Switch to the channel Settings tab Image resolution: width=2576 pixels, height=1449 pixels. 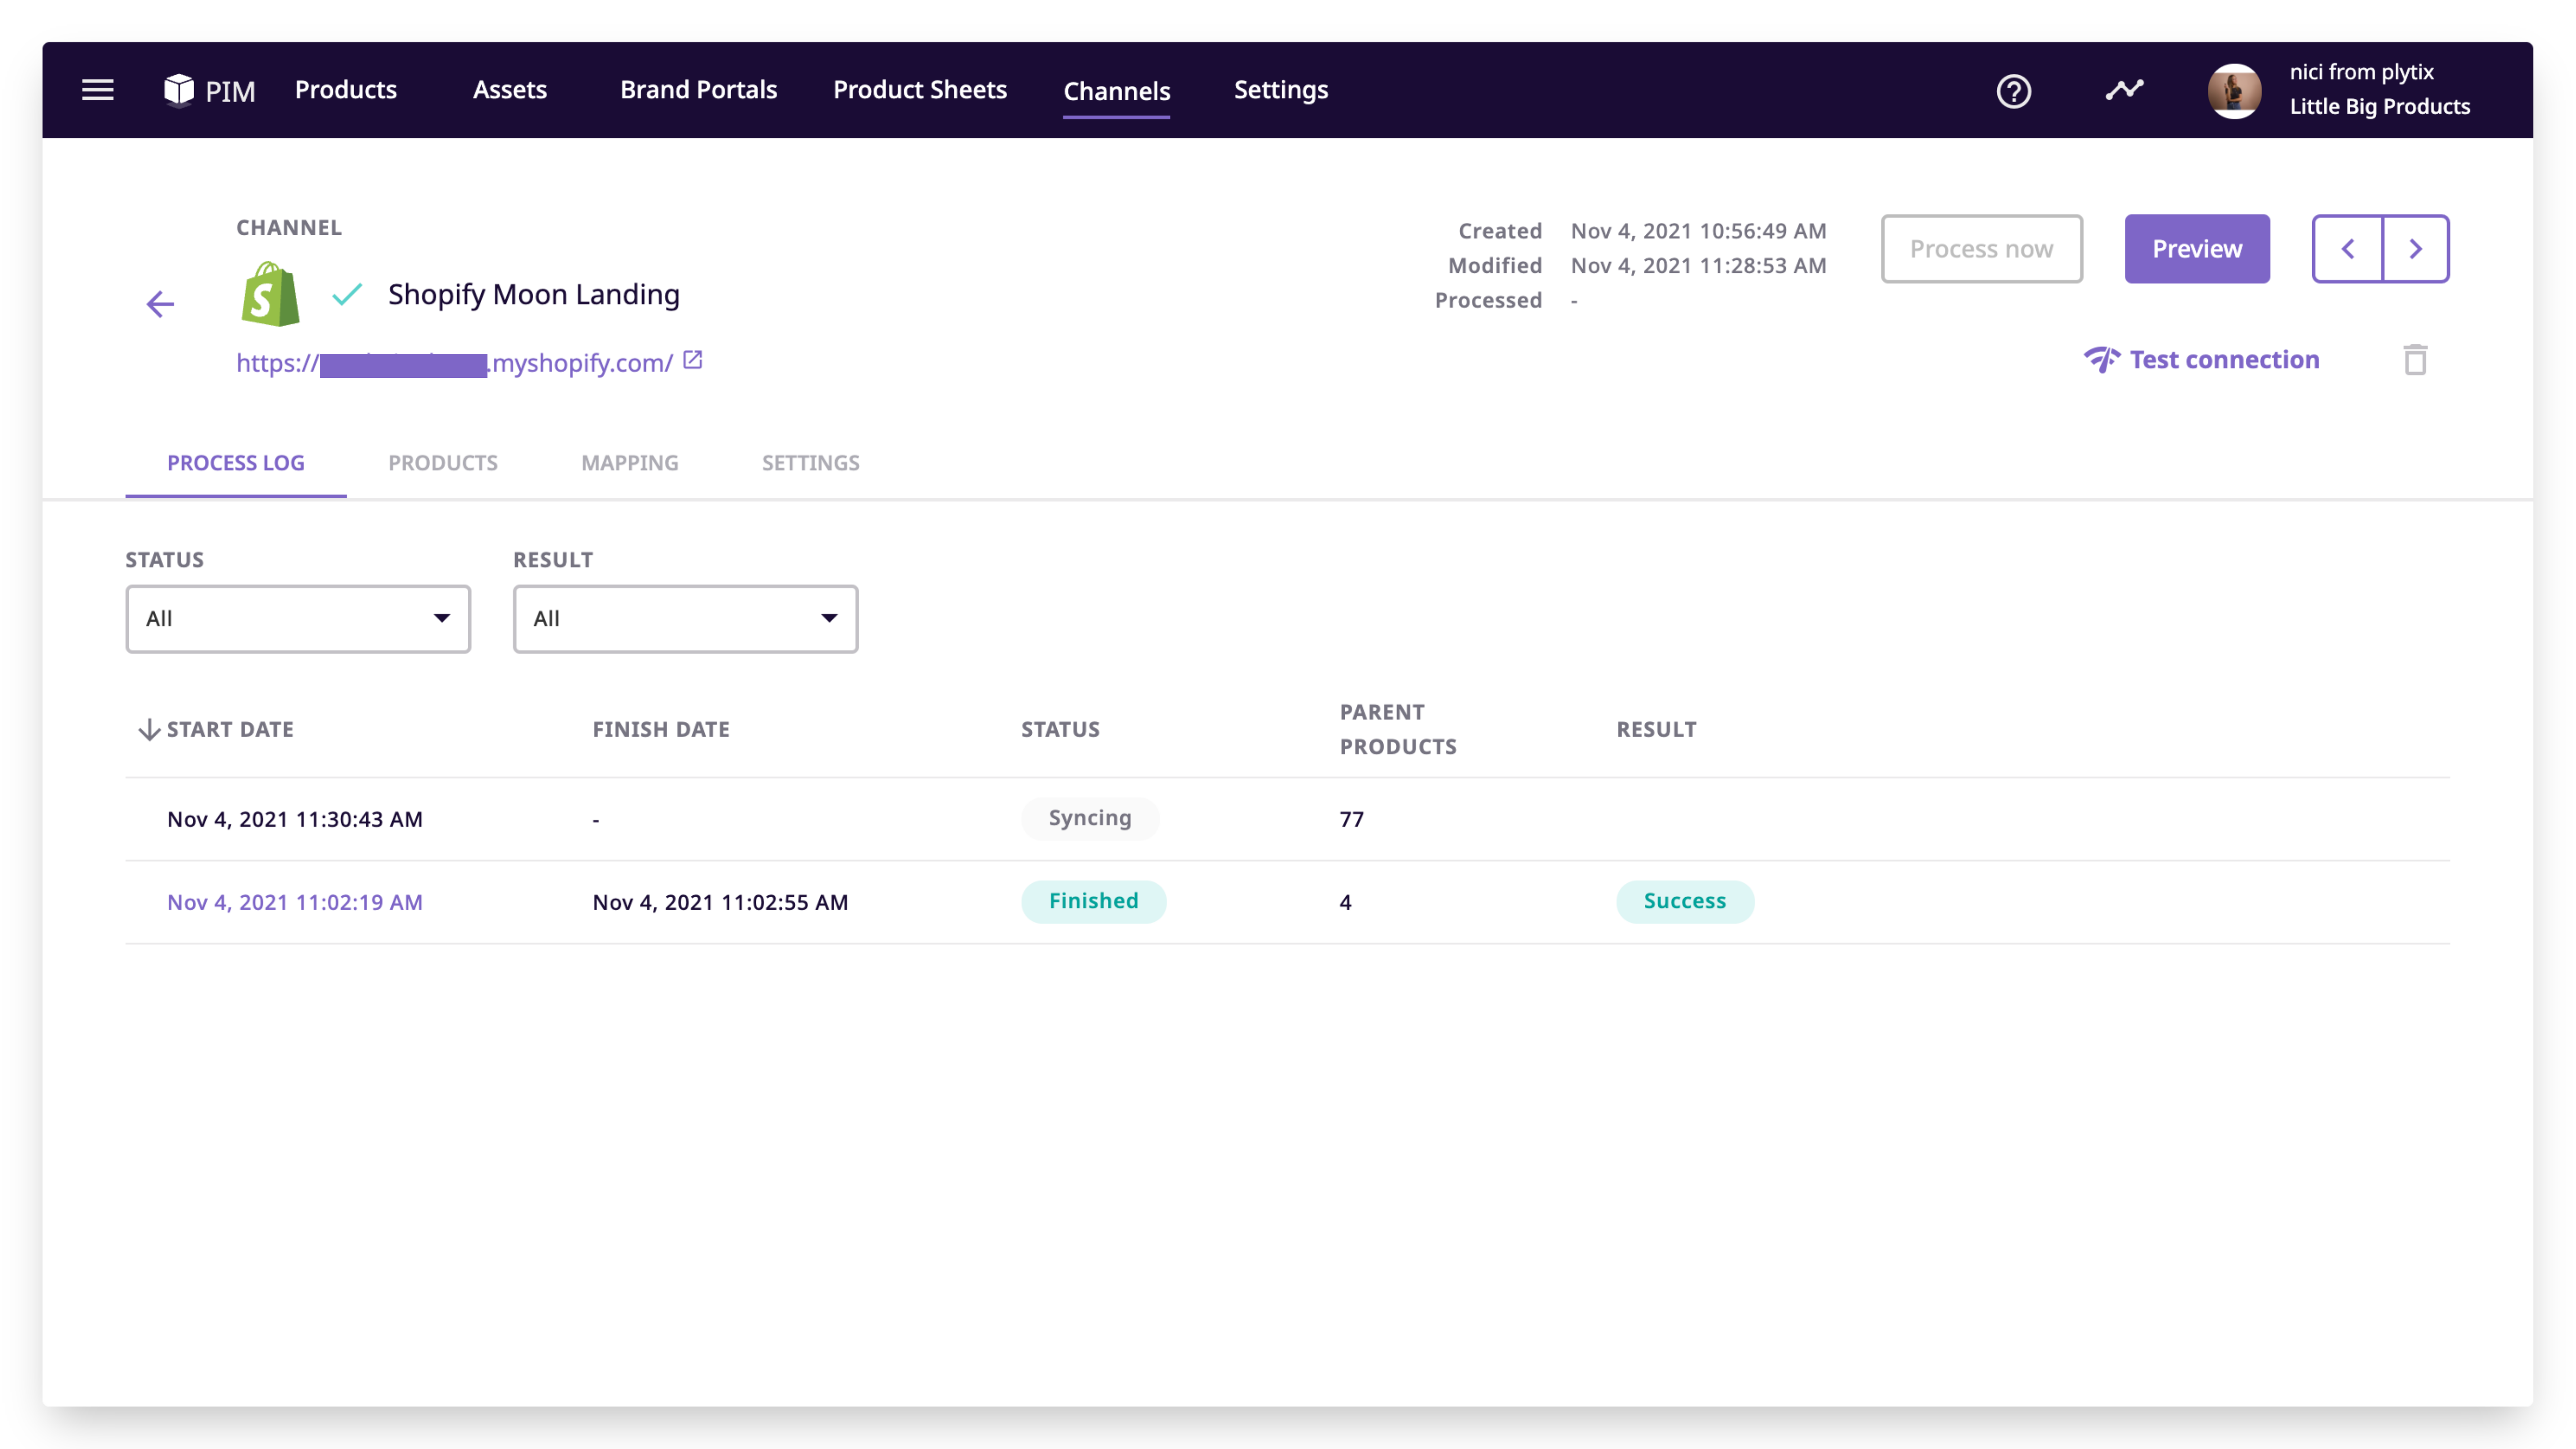click(x=810, y=463)
